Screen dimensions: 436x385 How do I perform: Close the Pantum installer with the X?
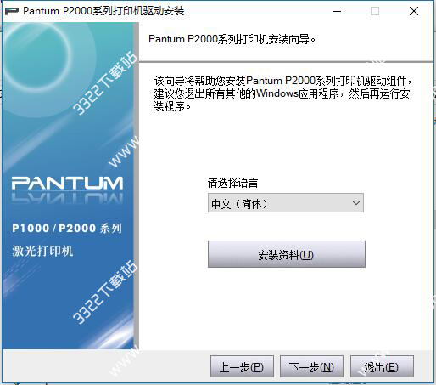click(414, 11)
